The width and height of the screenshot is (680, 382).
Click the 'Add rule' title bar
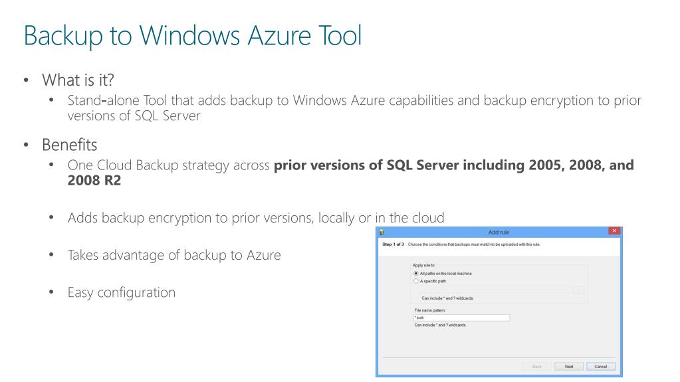click(499, 232)
